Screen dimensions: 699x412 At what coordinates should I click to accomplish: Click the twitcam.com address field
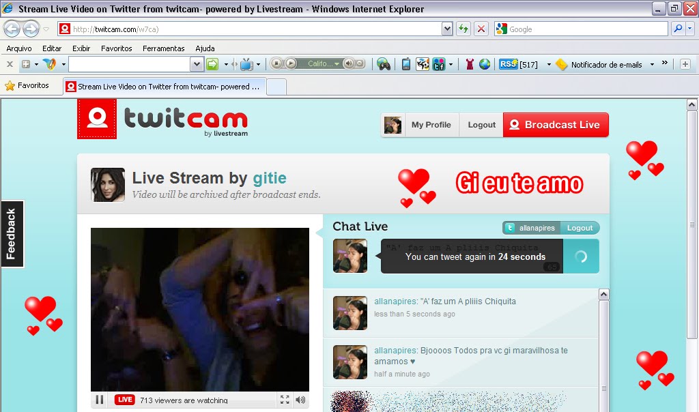[x=250, y=29]
